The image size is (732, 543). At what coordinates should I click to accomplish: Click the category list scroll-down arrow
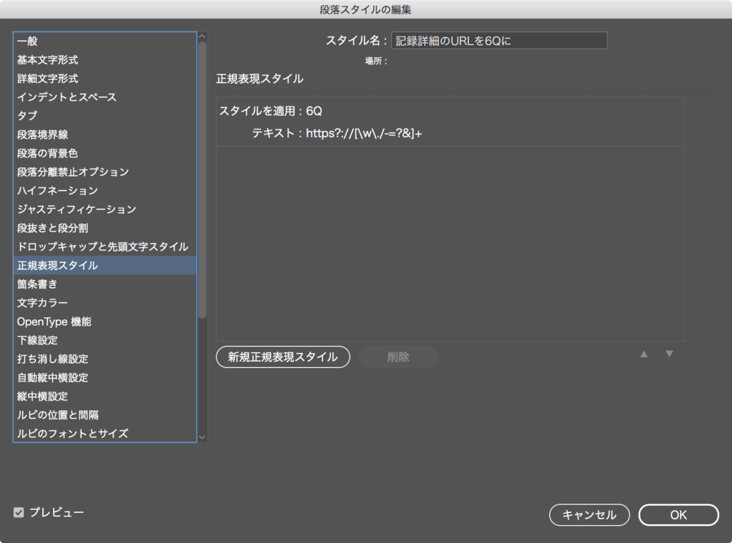point(202,437)
